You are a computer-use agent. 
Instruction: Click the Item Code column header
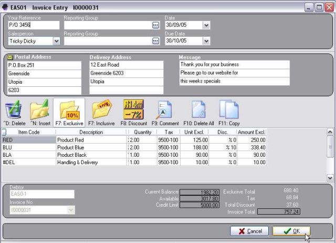coord(29,133)
